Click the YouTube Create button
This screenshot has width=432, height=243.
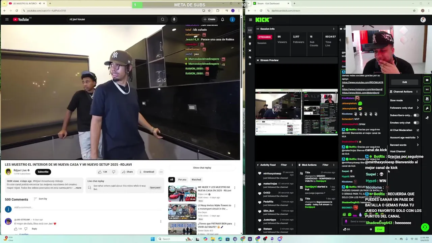point(209,19)
